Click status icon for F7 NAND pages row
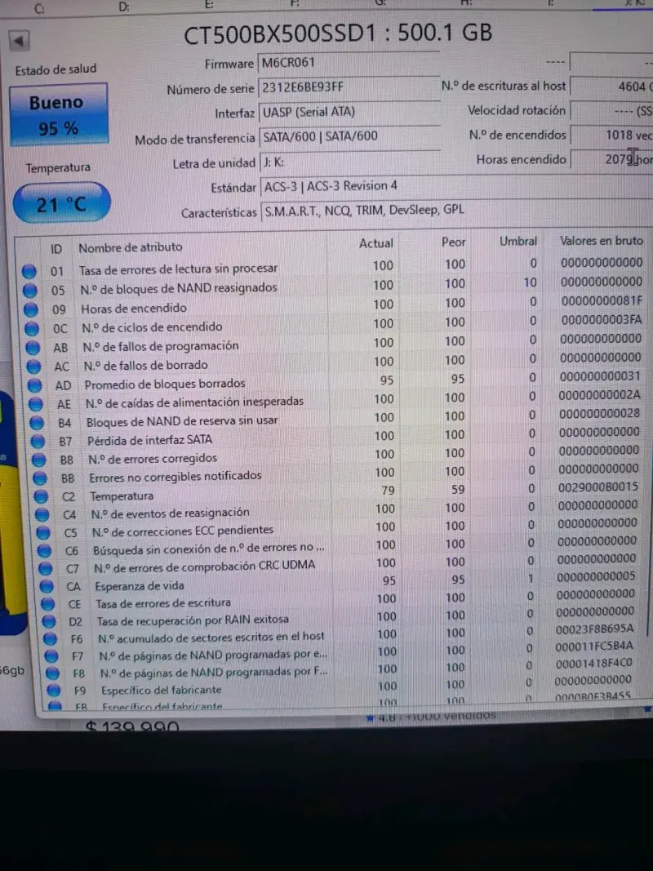This screenshot has width=653, height=871. coord(51,656)
